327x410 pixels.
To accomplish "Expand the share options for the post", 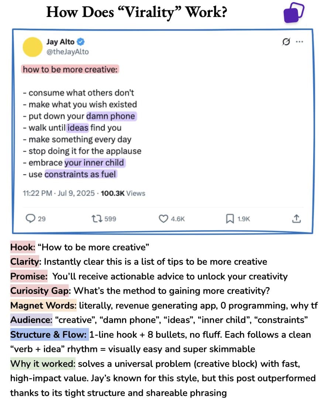I will (296, 218).
